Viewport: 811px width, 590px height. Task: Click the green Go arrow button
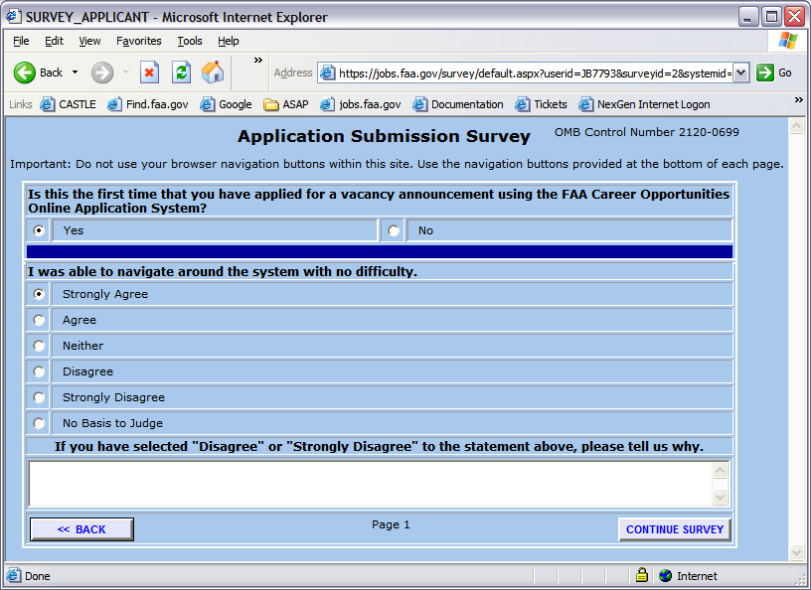click(765, 73)
